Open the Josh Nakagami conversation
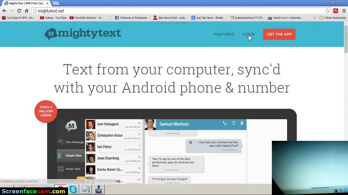The height and width of the screenshot is (195, 348). coord(114,124)
